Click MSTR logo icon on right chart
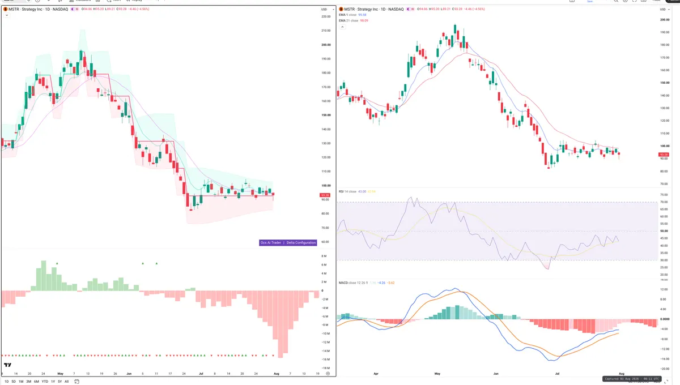The width and height of the screenshot is (680, 385). tap(341, 10)
